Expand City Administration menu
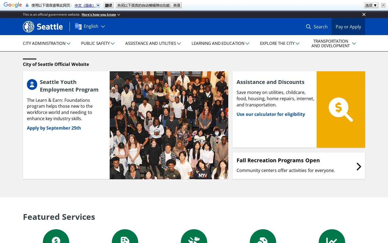Screen dimensions: 388x243 click(x=47, y=43)
